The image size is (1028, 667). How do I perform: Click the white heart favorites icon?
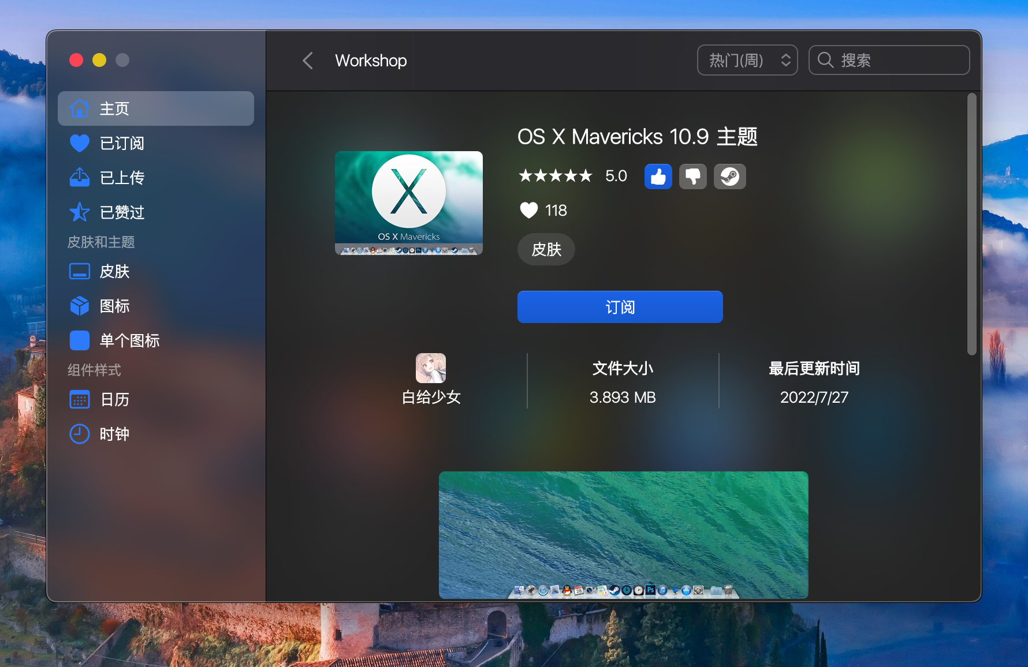[x=529, y=211]
